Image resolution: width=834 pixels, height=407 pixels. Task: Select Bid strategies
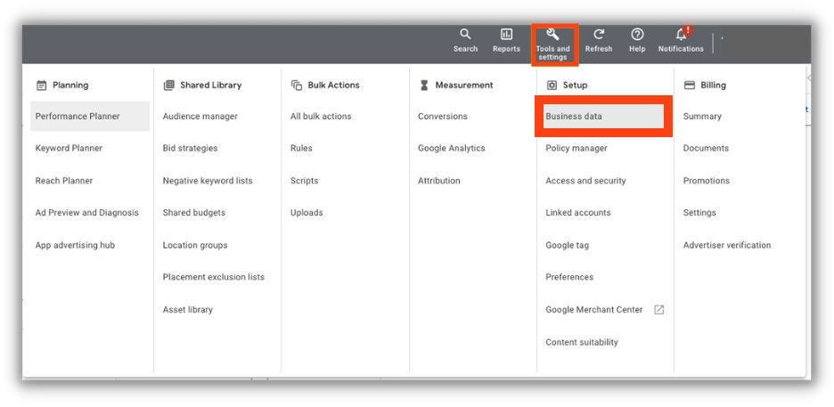190,148
